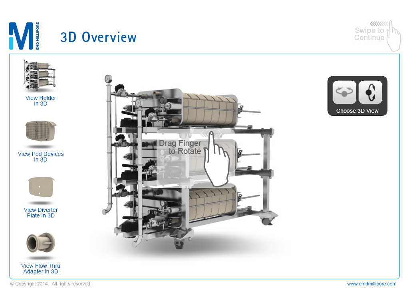
Task: Click the pressure gauge atop the 3D model
Action: (108, 79)
